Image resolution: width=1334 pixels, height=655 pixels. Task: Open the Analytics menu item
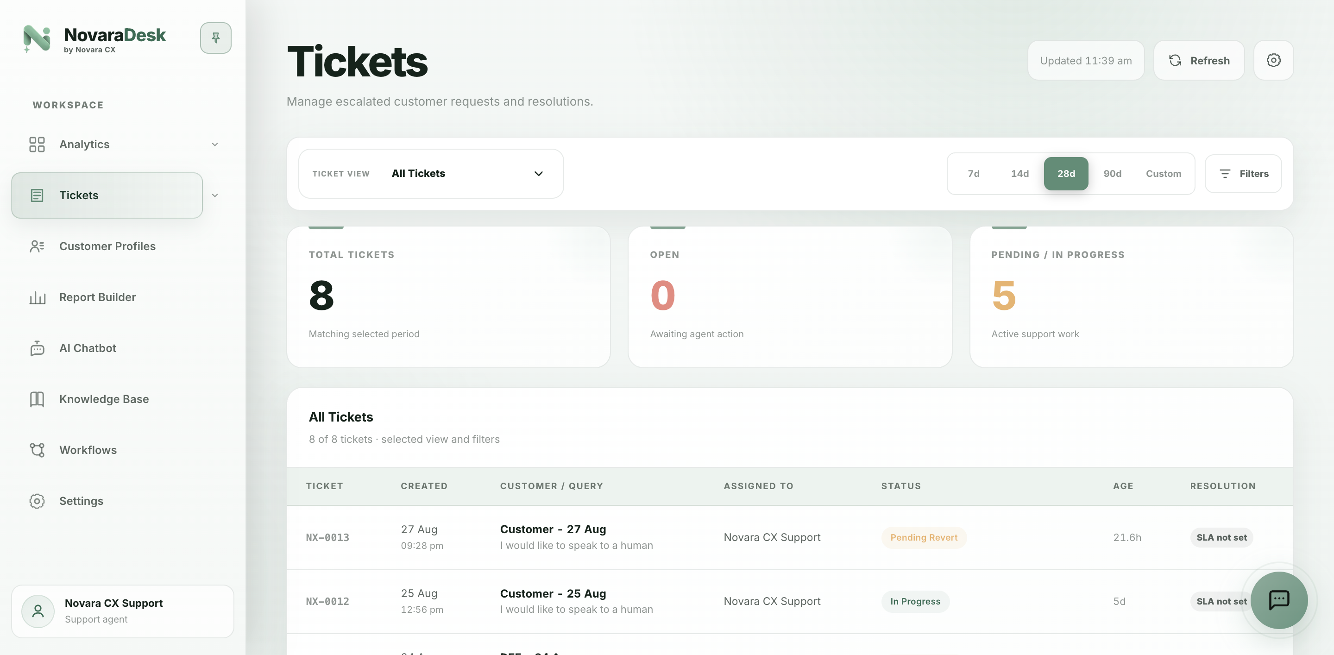(x=107, y=145)
